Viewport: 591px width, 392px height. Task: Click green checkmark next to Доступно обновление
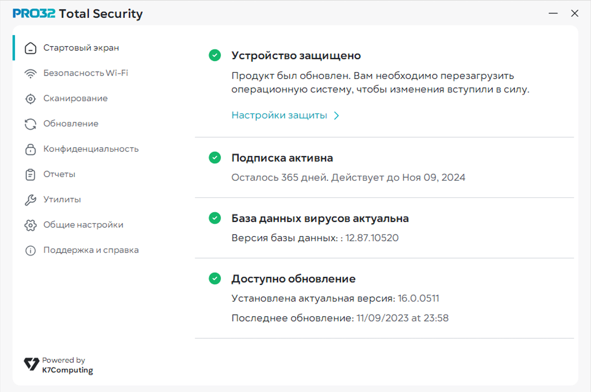215,279
